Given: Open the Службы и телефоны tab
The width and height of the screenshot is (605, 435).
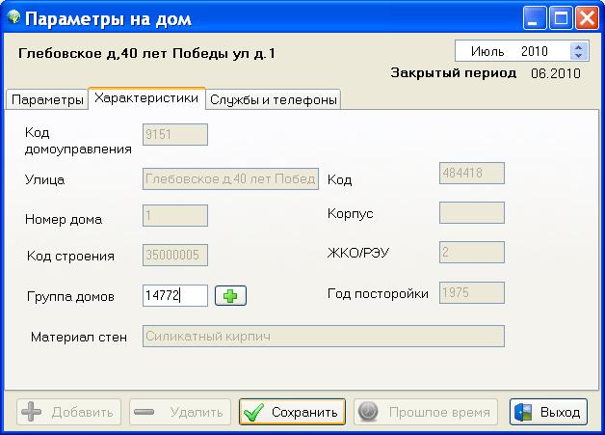Looking at the screenshot, I should pyautogui.click(x=274, y=99).
